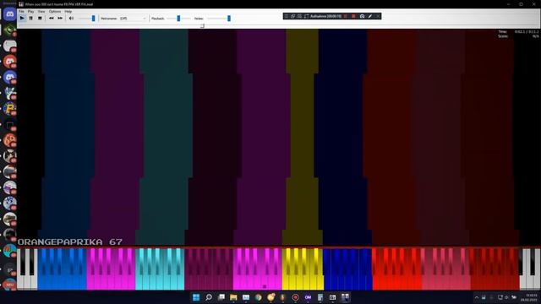Click the Play button in toolbar
This screenshot has height=304, width=541.
point(22,19)
